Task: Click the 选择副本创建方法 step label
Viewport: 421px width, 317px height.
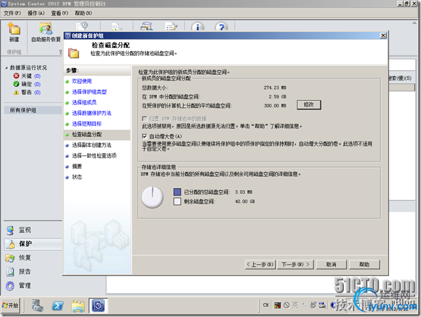Action: 92,145
